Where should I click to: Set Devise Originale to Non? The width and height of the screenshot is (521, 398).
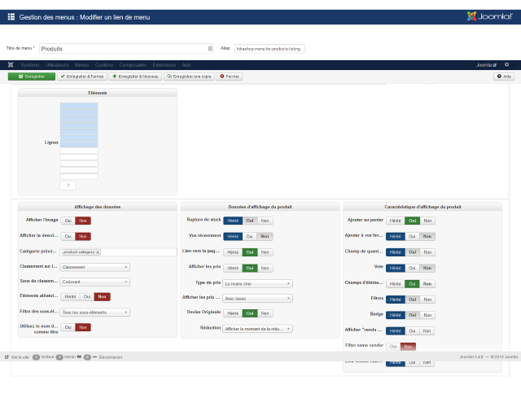click(265, 313)
